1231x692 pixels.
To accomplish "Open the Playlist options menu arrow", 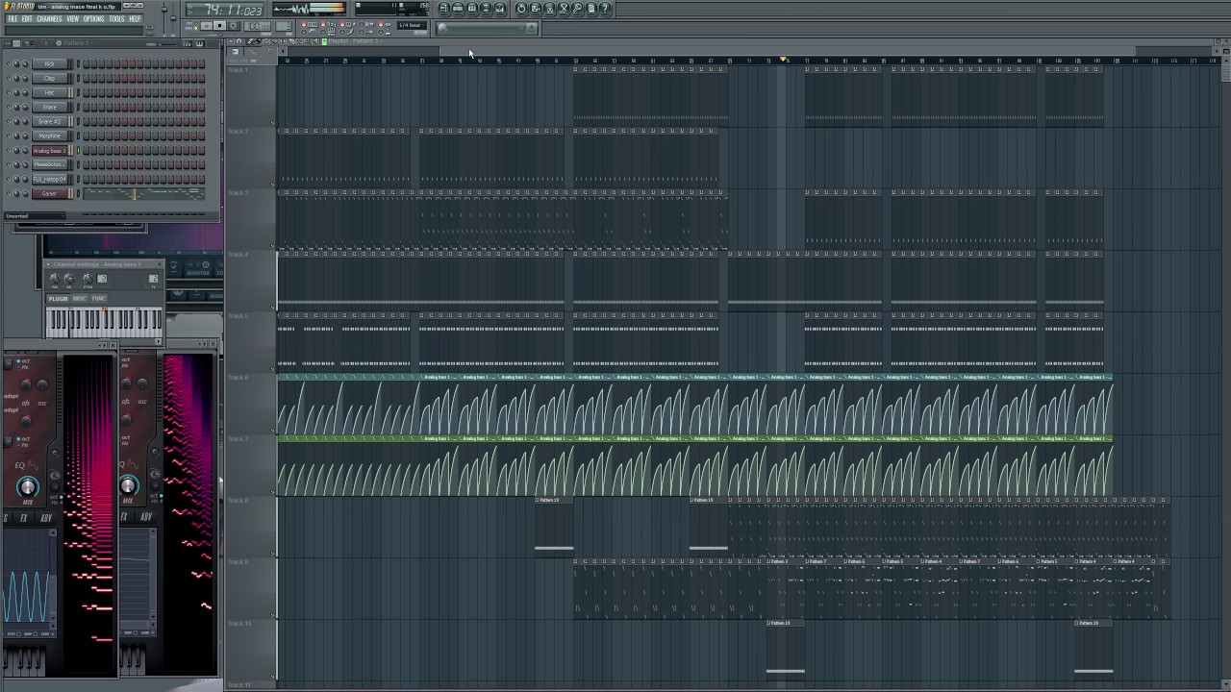I will pyautogui.click(x=231, y=41).
